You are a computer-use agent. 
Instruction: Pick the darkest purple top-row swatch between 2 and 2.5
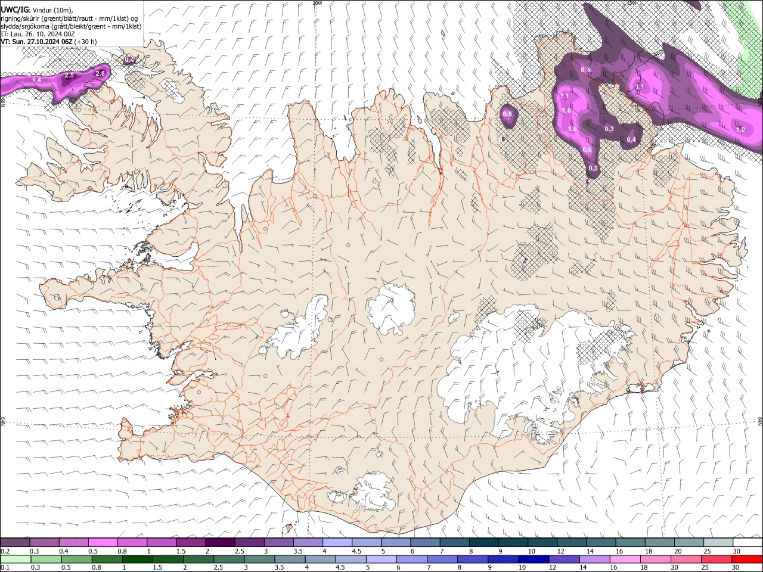220,542
